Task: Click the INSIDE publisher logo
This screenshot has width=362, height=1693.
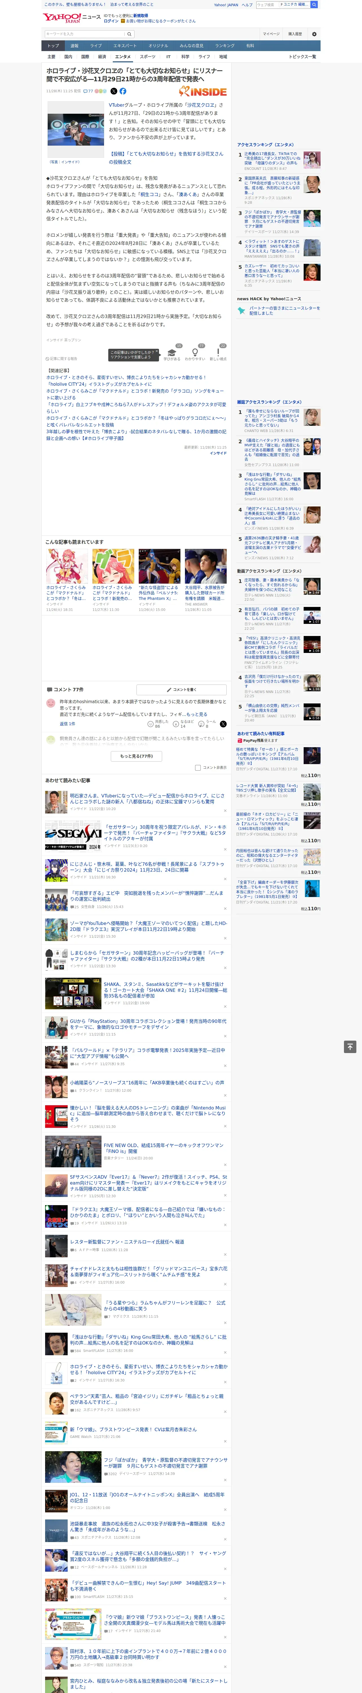Action: [203, 92]
